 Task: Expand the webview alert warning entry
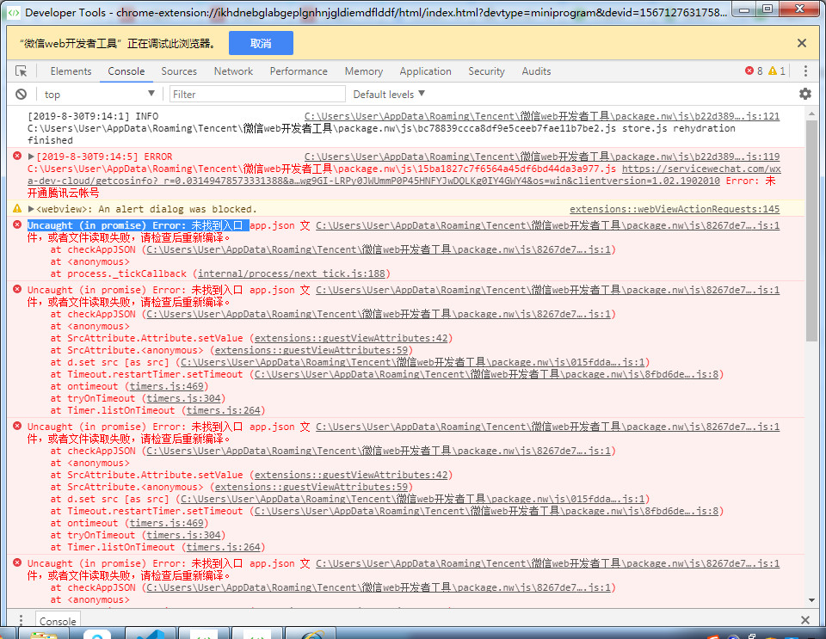pyautogui.click(x=31, y=209)
